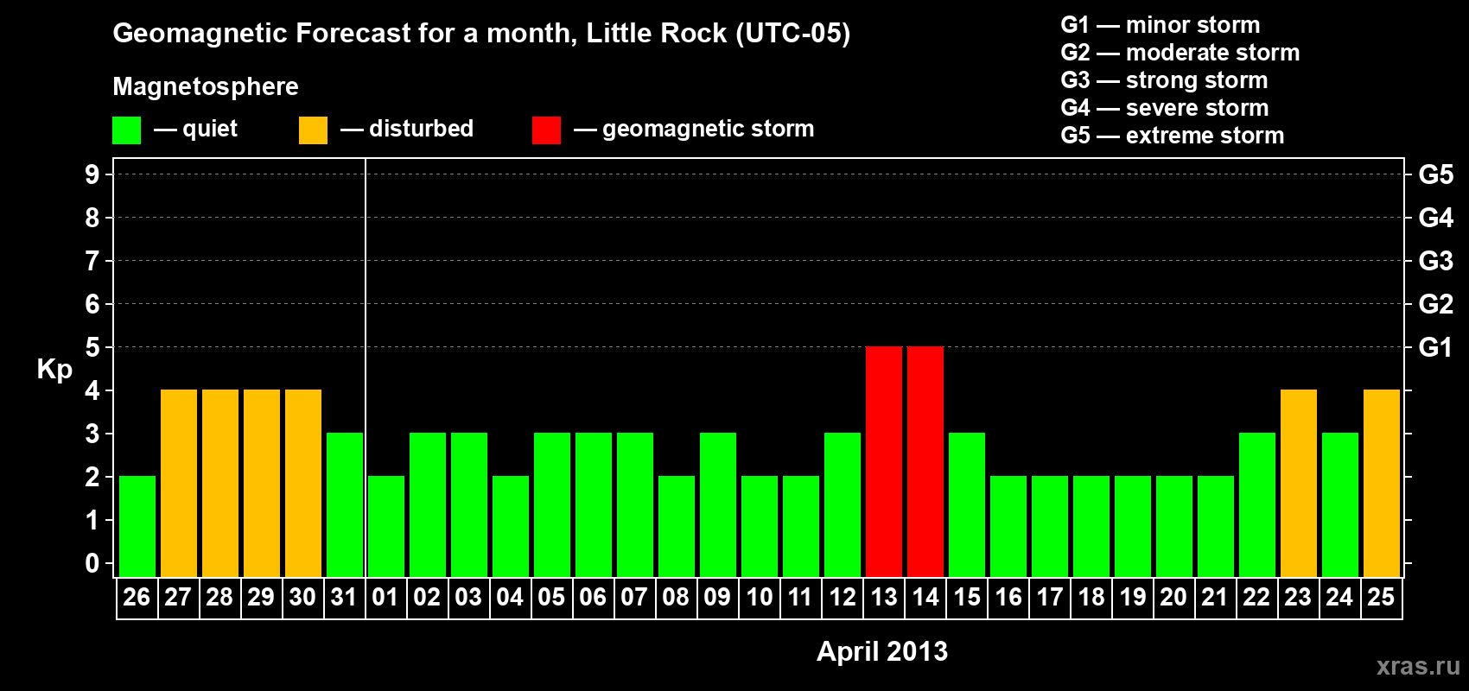The height and width of the screenshot is (691, 1469).
Task: Select the orange bar for day 29
Action: 262,483
